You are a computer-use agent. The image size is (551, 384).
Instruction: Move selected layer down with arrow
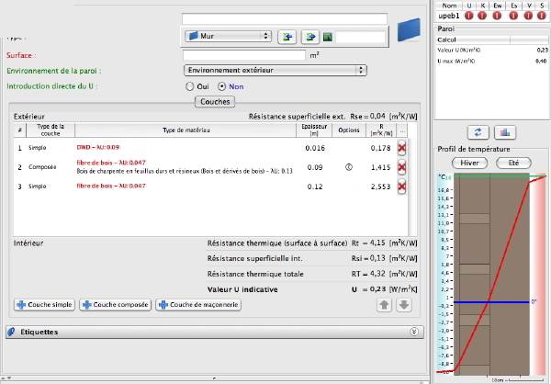404,305
